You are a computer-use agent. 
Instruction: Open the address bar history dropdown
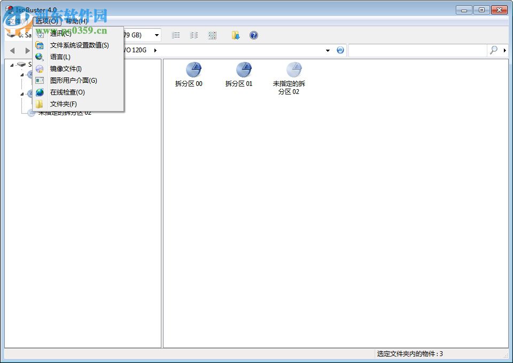coord(328,50)
